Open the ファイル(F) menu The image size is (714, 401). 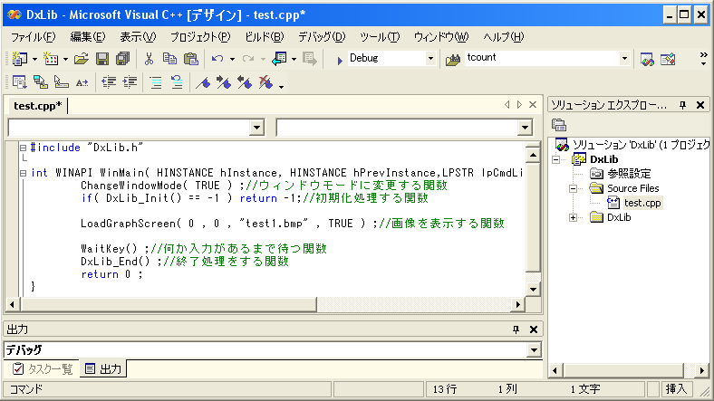pos(34,37)
